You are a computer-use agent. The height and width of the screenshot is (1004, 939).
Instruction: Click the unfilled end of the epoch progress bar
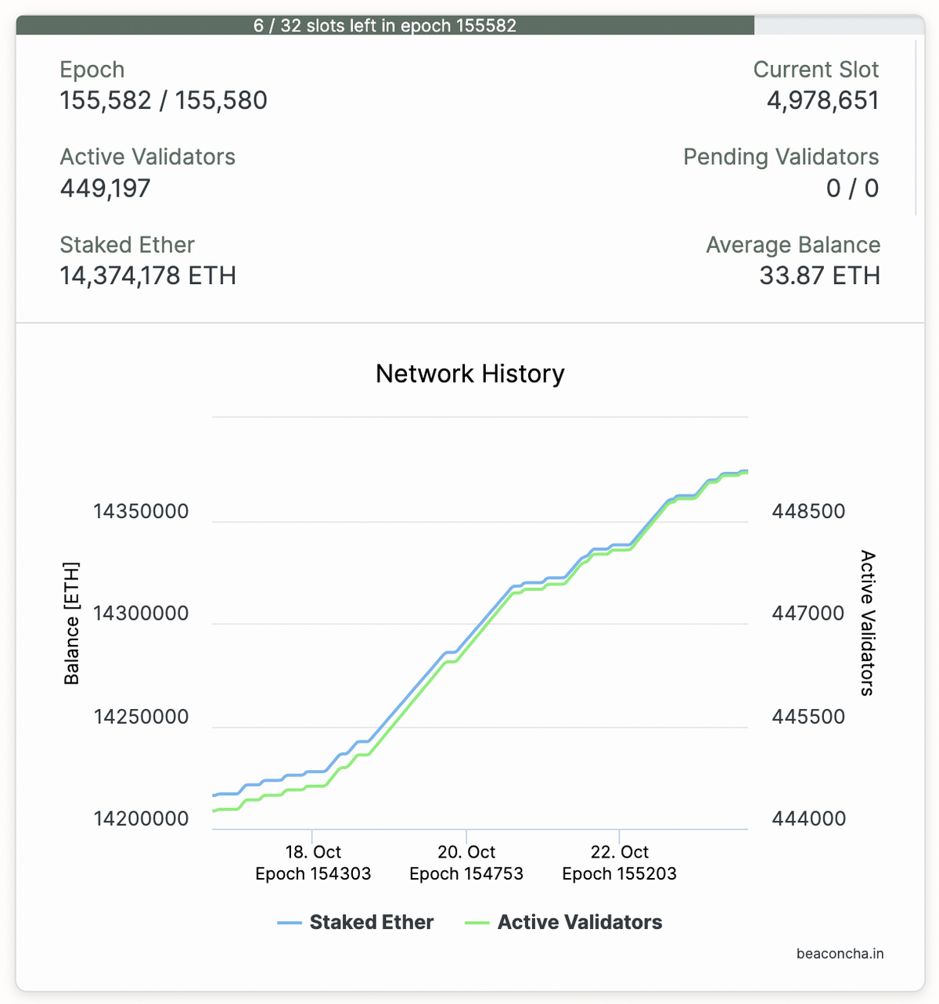837,25
